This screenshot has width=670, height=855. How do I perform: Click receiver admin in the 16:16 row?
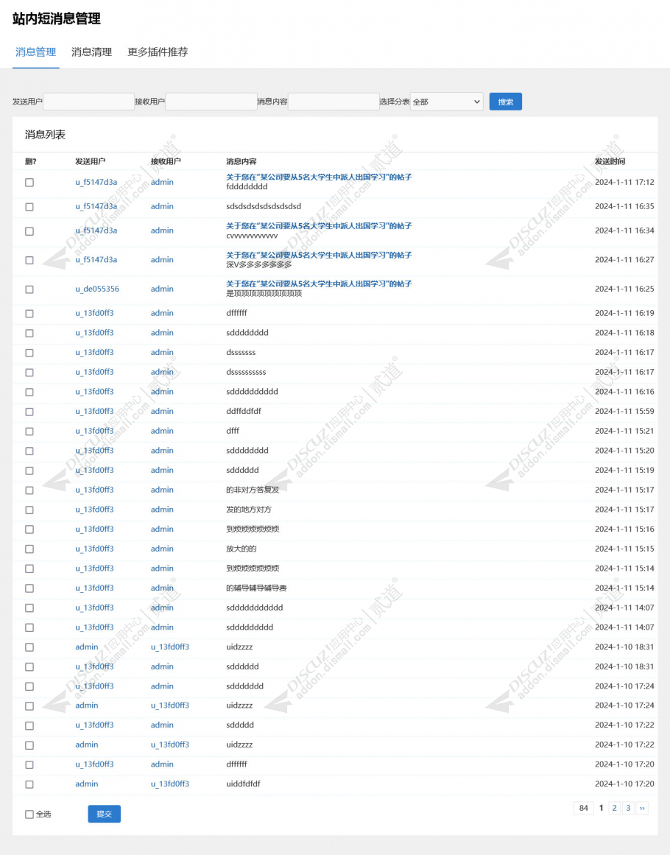tap(162, 392)
